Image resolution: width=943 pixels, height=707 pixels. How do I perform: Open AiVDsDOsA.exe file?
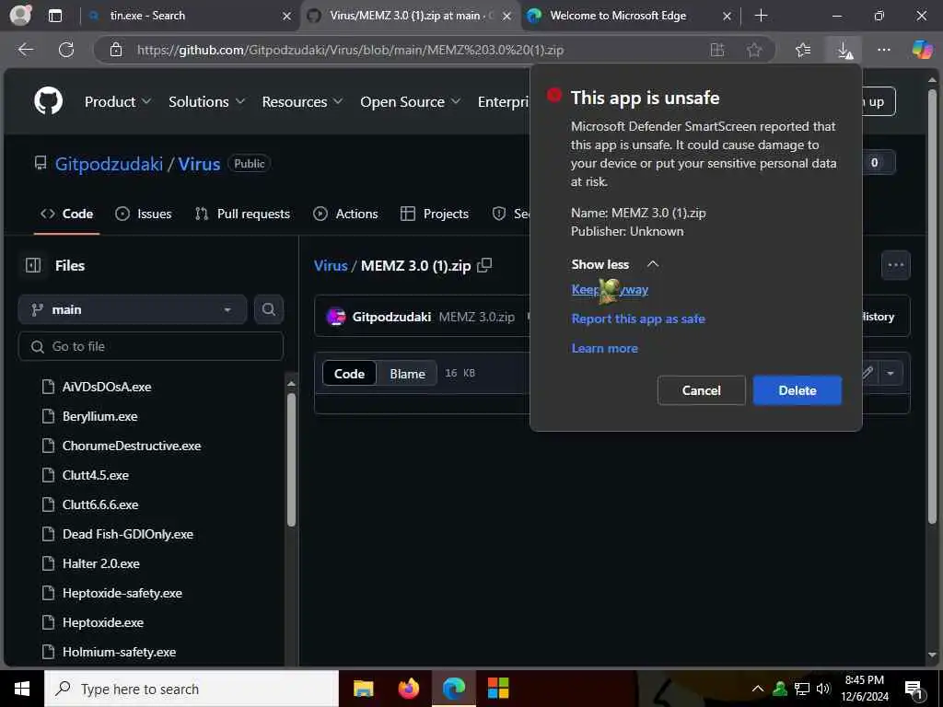(107, 387)
